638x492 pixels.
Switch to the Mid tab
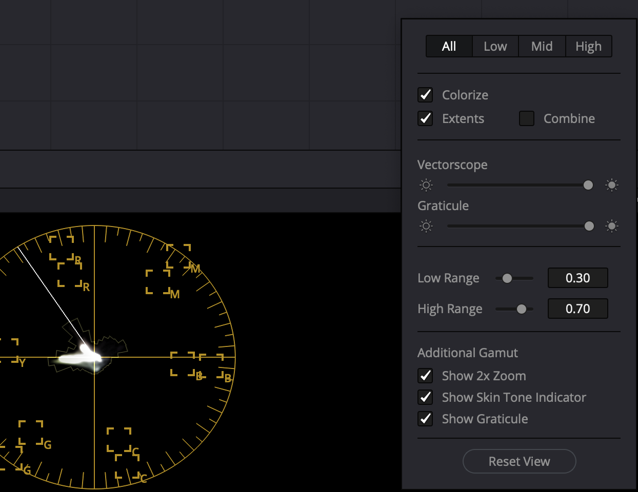point(542,47)
